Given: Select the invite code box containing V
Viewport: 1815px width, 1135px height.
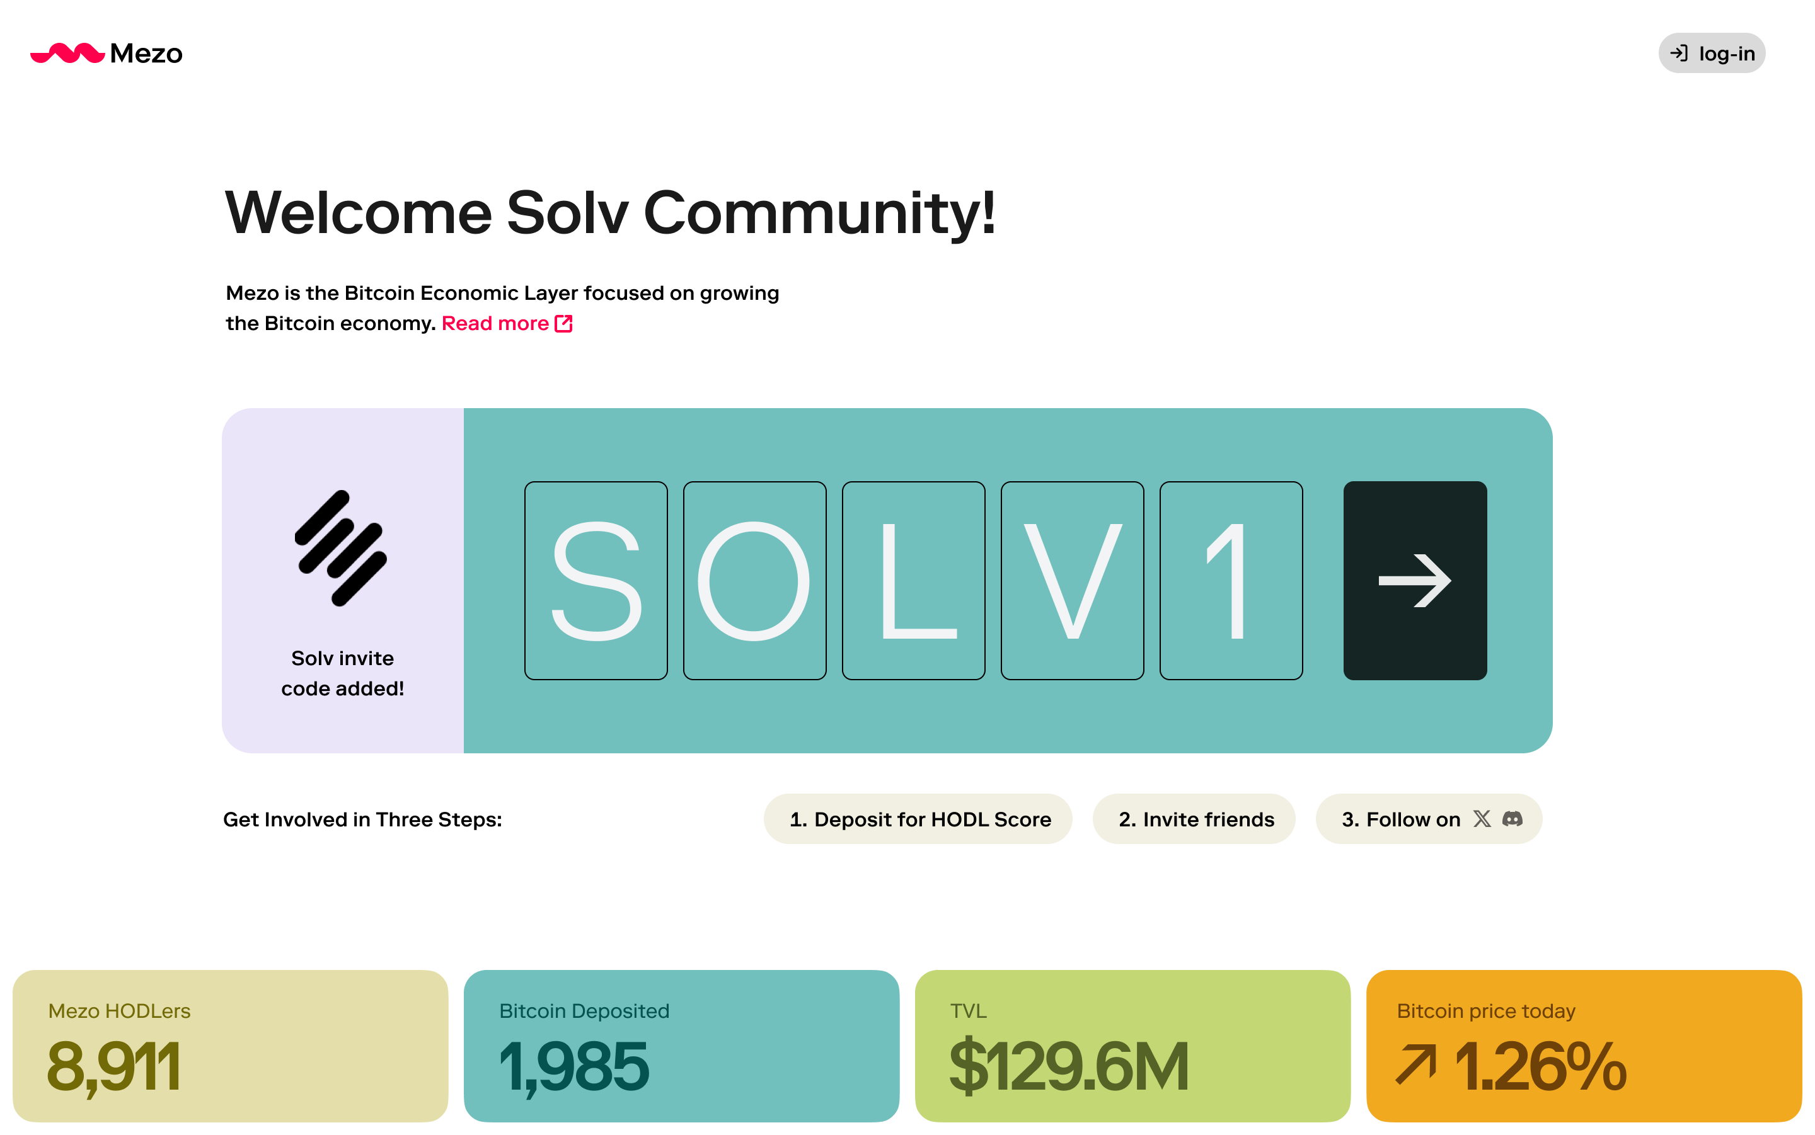Looking at the screenshot, I should tap(1073, 580).
